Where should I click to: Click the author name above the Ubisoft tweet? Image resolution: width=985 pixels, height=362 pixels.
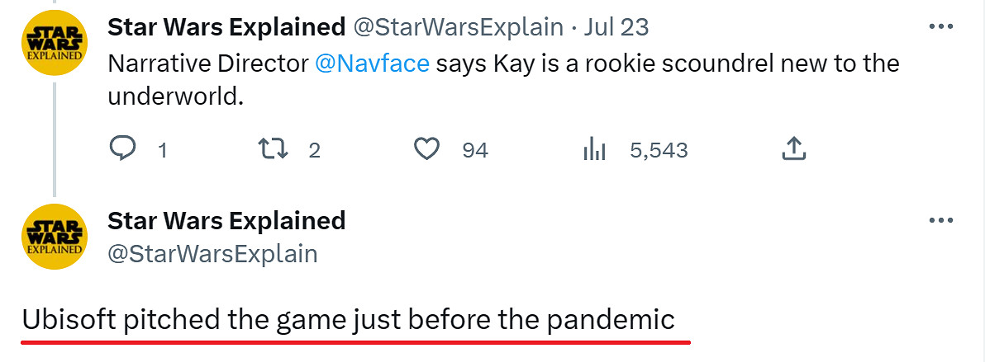pyautogui.click(x=226, y=221)
